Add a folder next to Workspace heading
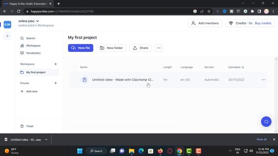Image resolution: width=278 pixels, height=156 pixels. coord(56,64)
